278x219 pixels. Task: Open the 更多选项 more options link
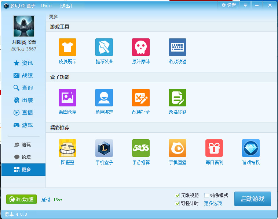[213, 203]
